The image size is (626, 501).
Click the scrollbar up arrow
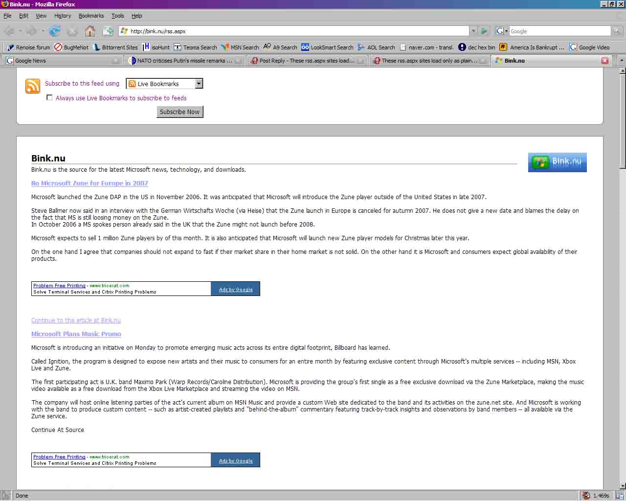pyautogui.click(x=622, y=71)
